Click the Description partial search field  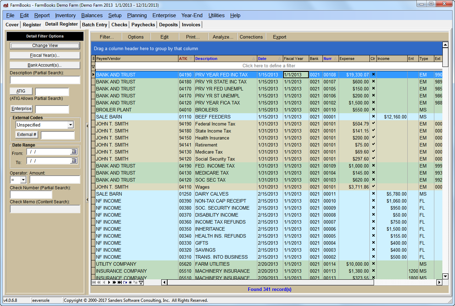point(45,80)
